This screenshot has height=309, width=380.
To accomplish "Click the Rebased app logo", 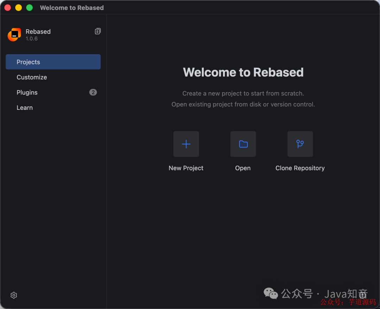I will coord(14,34).
